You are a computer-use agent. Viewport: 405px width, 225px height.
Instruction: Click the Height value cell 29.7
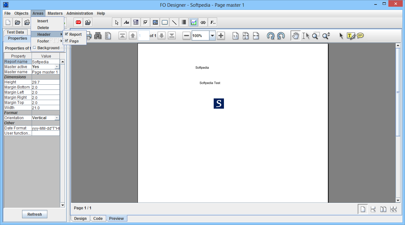click(x=46, y=82)
